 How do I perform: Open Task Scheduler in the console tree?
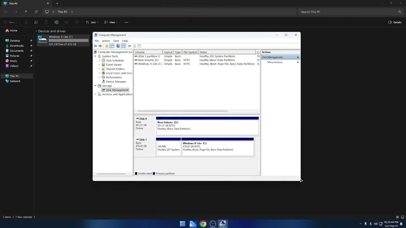115,60
